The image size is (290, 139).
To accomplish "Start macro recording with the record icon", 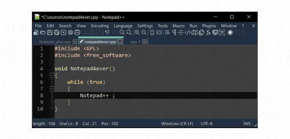I will pyautogui.click(x=230, y=33).
